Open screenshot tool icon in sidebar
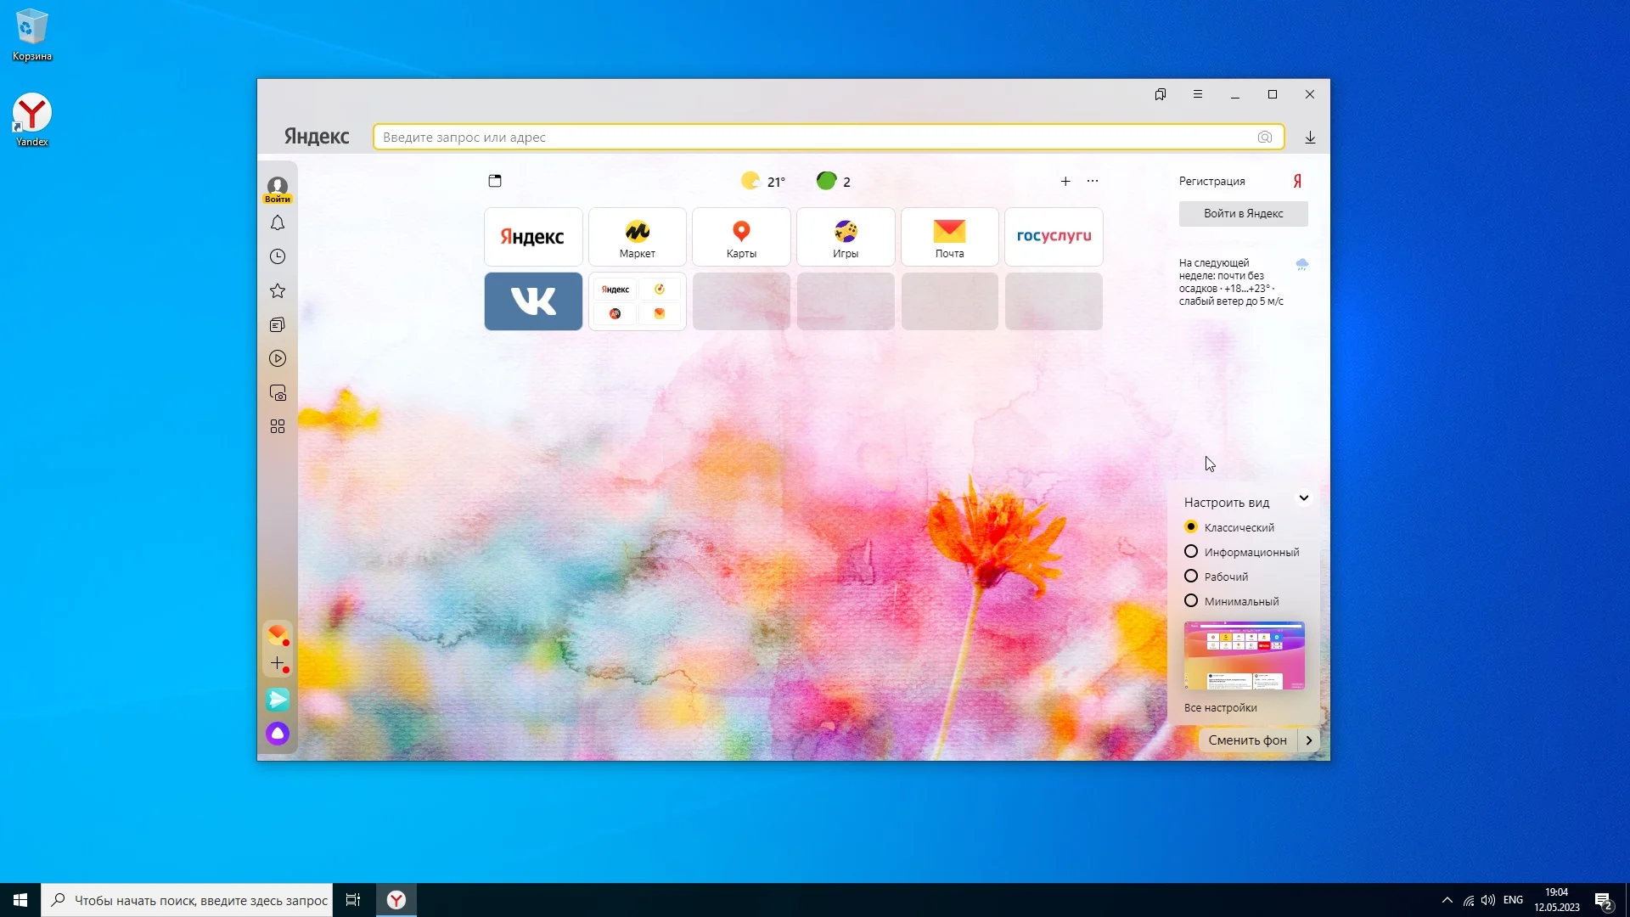This screenshot has width=1630, height=917. pos(278,393)
